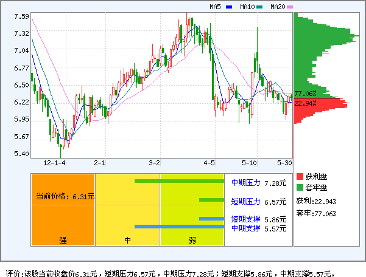Click the lime 弱 strength zone
This screenshot has width=366, height=277.
click(x=192, y=210)
